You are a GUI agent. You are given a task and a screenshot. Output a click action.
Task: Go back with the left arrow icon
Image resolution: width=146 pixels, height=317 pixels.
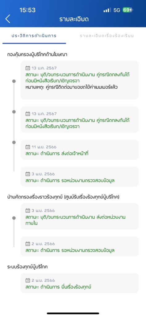click(x=8, y=19)
